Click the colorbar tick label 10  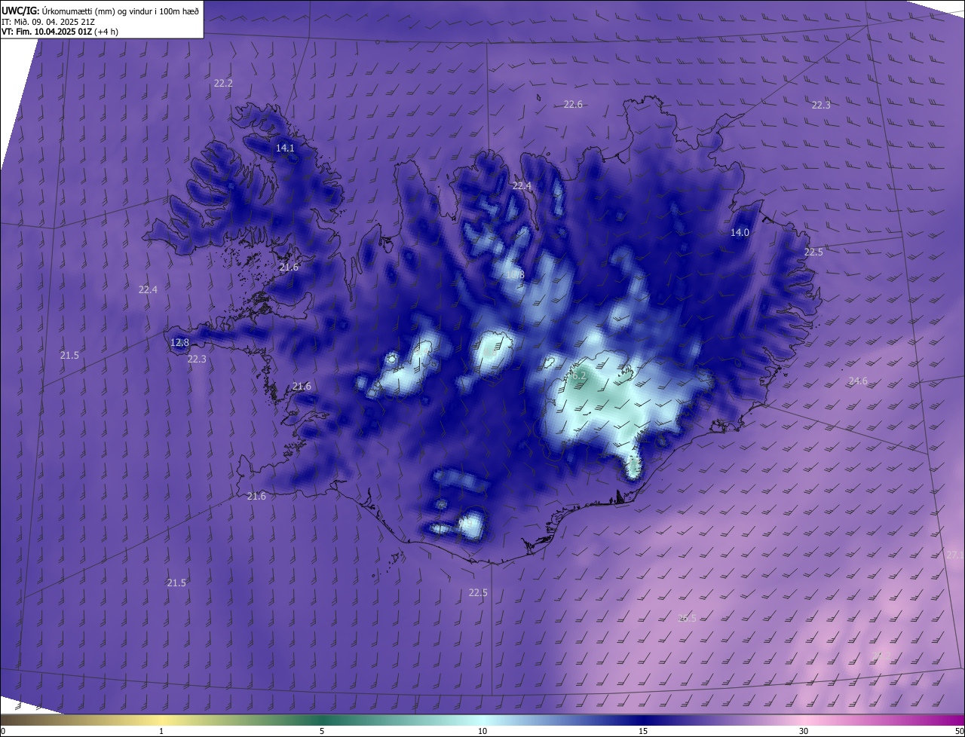tap(482, 731)
